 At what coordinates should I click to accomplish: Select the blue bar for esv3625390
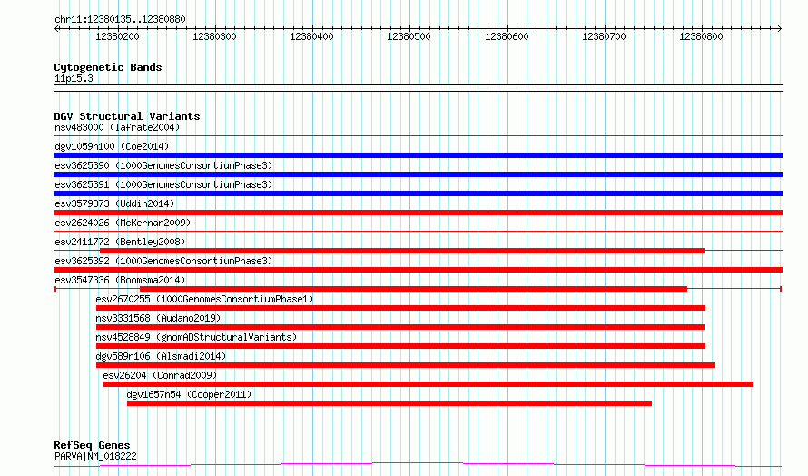pyautogui.click(x=418, y=174)
